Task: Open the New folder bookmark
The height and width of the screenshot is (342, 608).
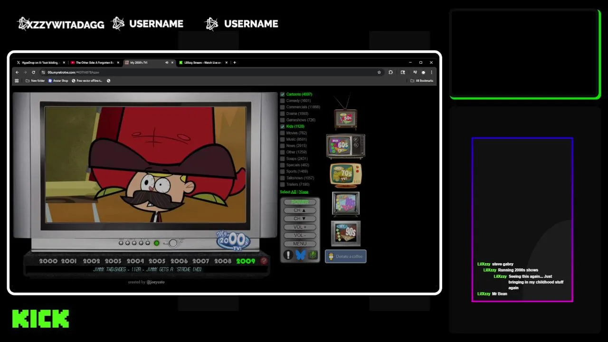Action: pyautogui.click(x=35, y=81)
